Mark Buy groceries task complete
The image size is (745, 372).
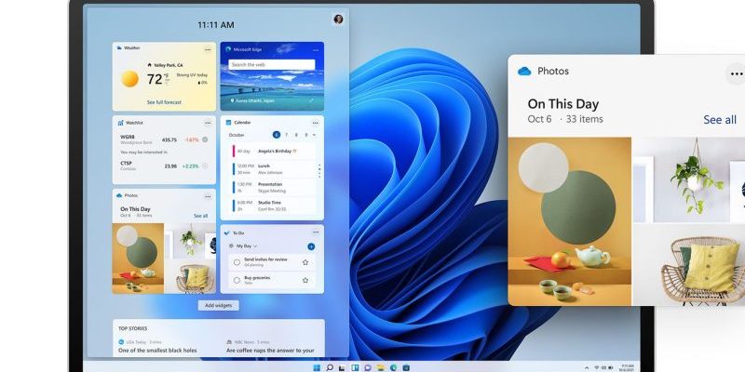tap(237, 280)
